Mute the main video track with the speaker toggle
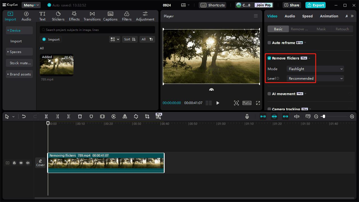Image resolution: width=359 pixels, height=202 pixels. click(27, 163)
